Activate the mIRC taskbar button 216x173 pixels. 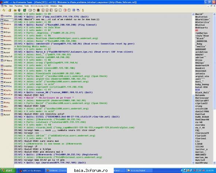pyautogui.click(x=31, y=171)
